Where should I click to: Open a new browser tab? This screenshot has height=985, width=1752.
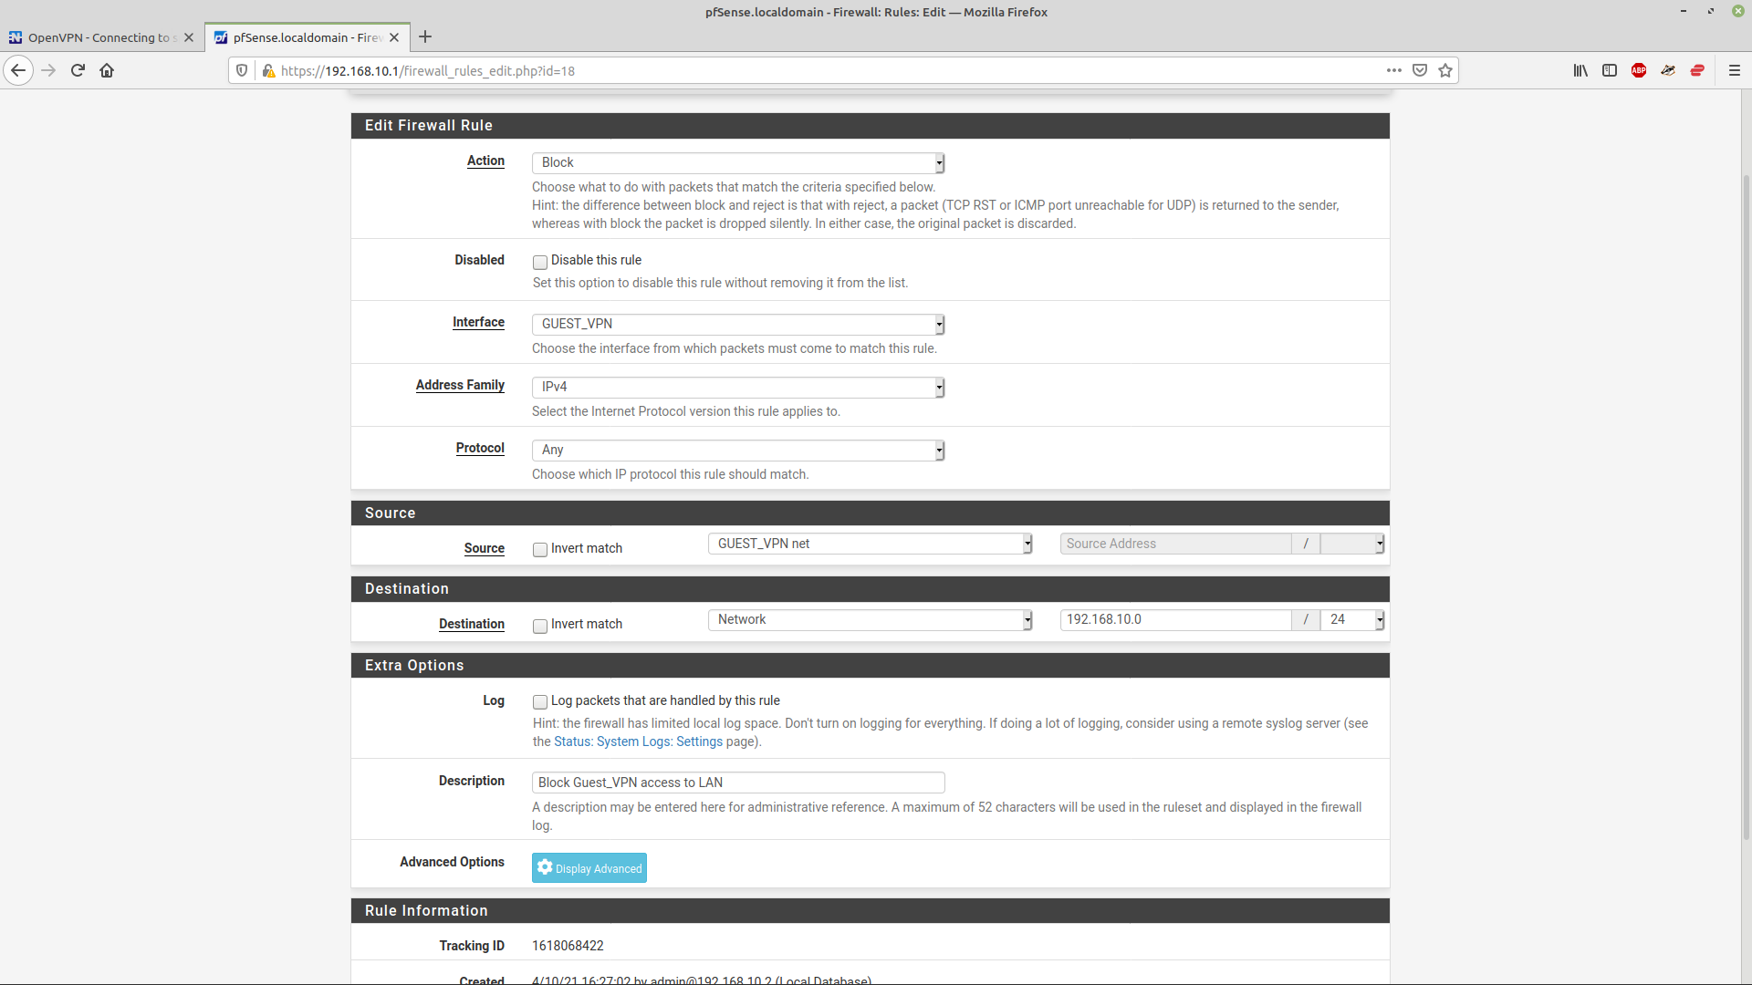[x=425, y=37]
